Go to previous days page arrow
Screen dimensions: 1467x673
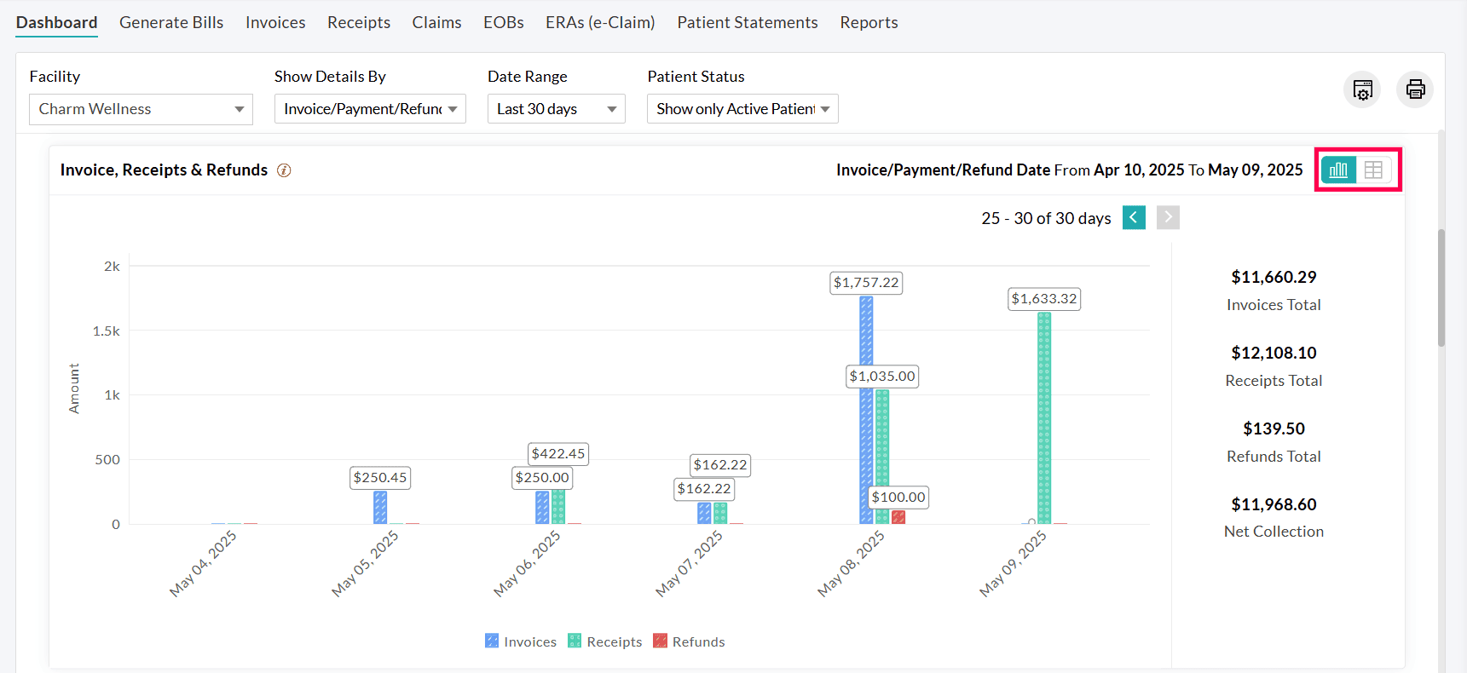[1134, 218]
